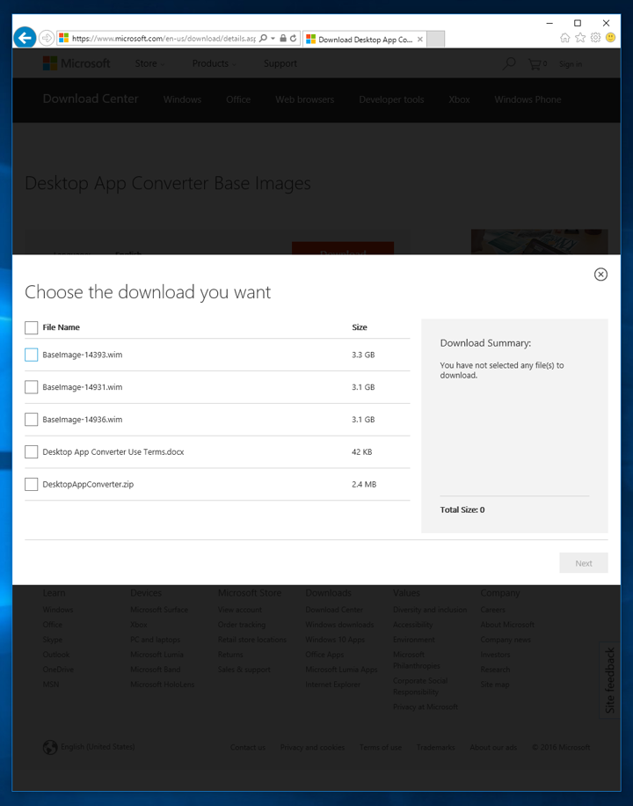Click the Next button

(584, 563)
